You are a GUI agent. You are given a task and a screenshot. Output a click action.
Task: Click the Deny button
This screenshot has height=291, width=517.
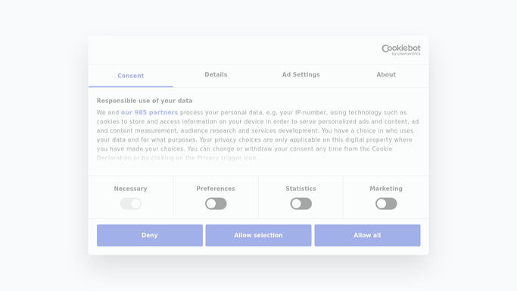click(x=150, y=235)
